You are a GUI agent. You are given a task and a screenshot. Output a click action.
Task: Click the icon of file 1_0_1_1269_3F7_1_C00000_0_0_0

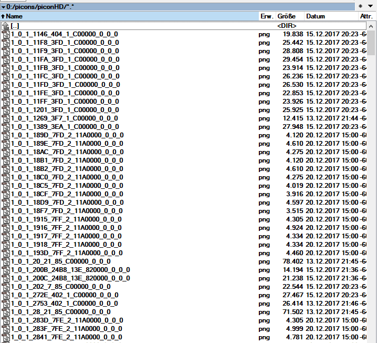pos(6,118)
